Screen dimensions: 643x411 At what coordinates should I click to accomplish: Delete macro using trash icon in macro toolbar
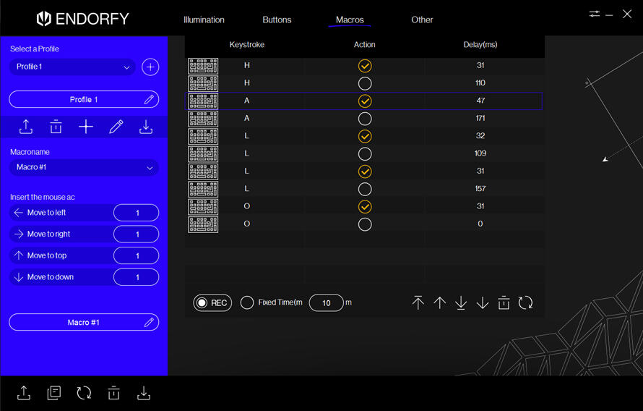coord(56,127)
